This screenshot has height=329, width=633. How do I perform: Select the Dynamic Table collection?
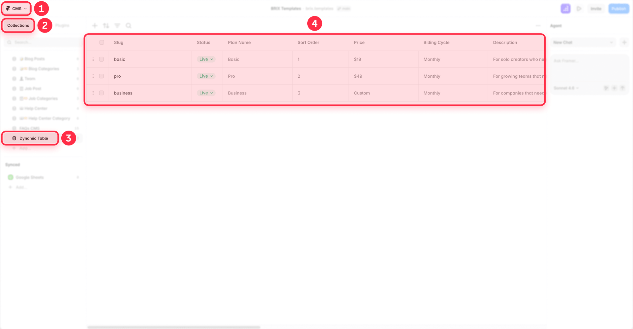[x=30, y=138]
